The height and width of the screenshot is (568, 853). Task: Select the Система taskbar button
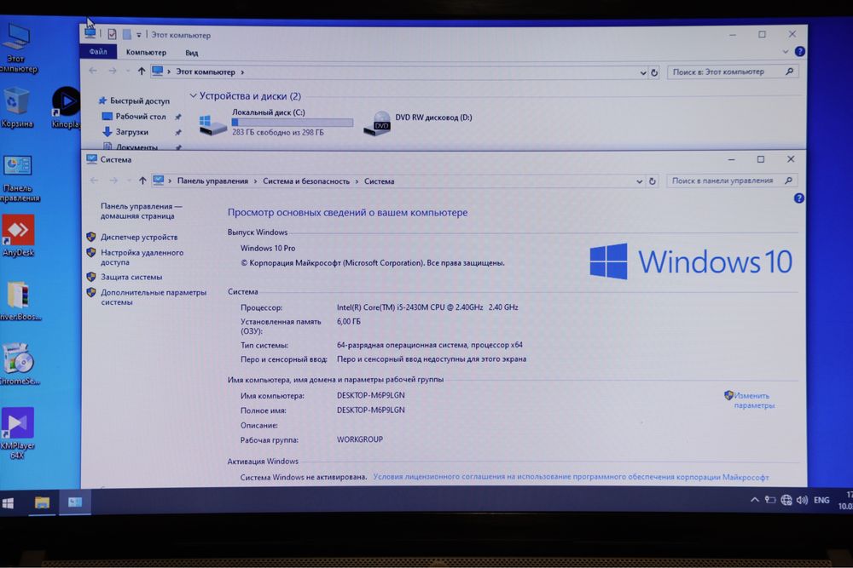[75, 502]
